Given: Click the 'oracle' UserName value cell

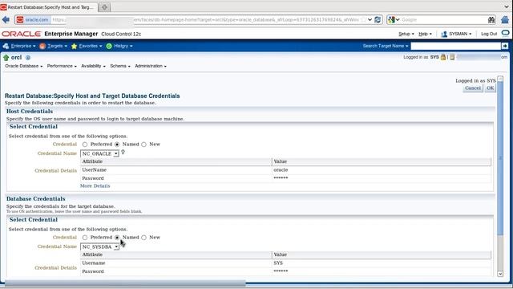Looking at the screenshot, I should point(382,169).
